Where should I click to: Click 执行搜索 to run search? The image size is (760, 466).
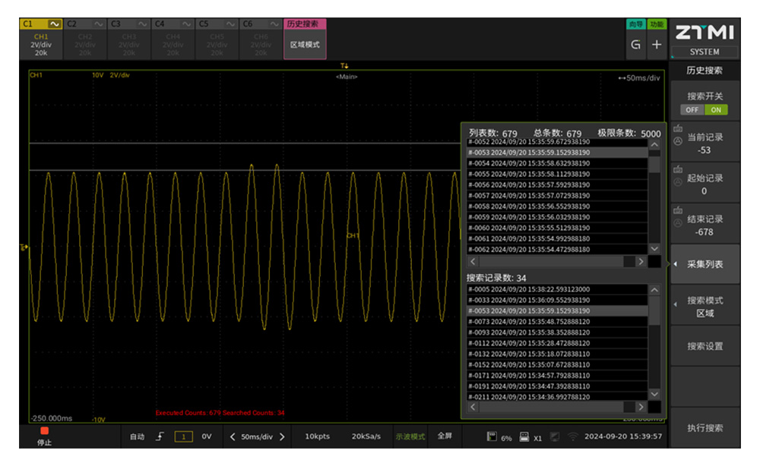pos(705,428)
